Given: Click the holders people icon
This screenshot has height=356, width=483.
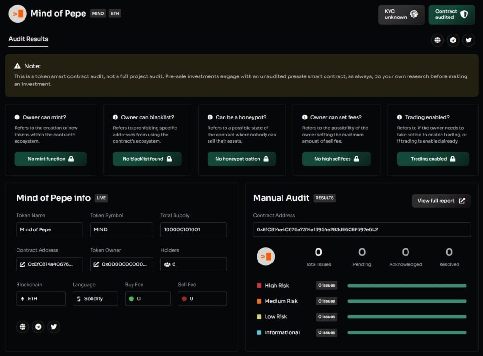Looking at the screenshot, I should (167, 264).
